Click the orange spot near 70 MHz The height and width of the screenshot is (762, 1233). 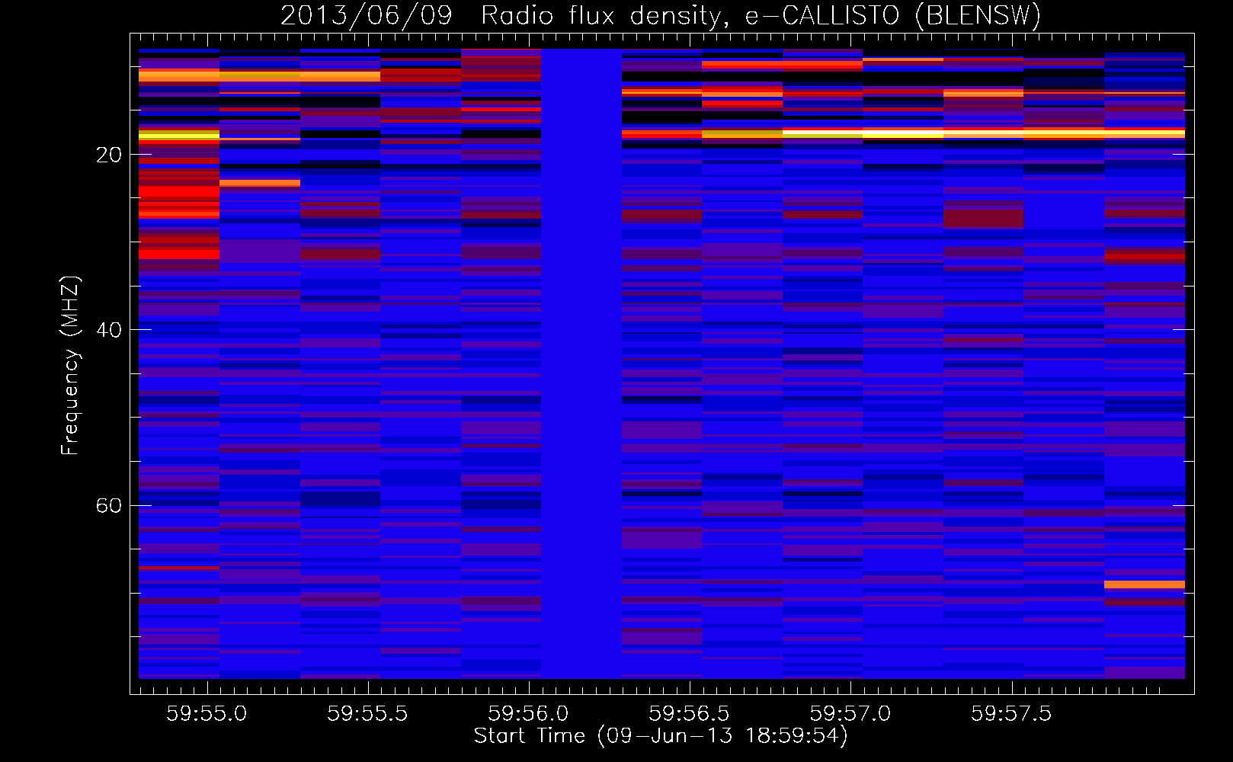(1145, 584)
